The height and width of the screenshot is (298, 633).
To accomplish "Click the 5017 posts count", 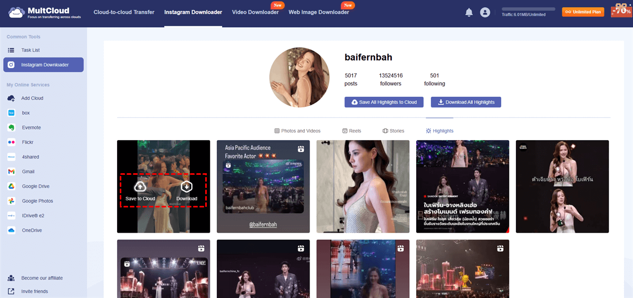I will pos(351,75).
